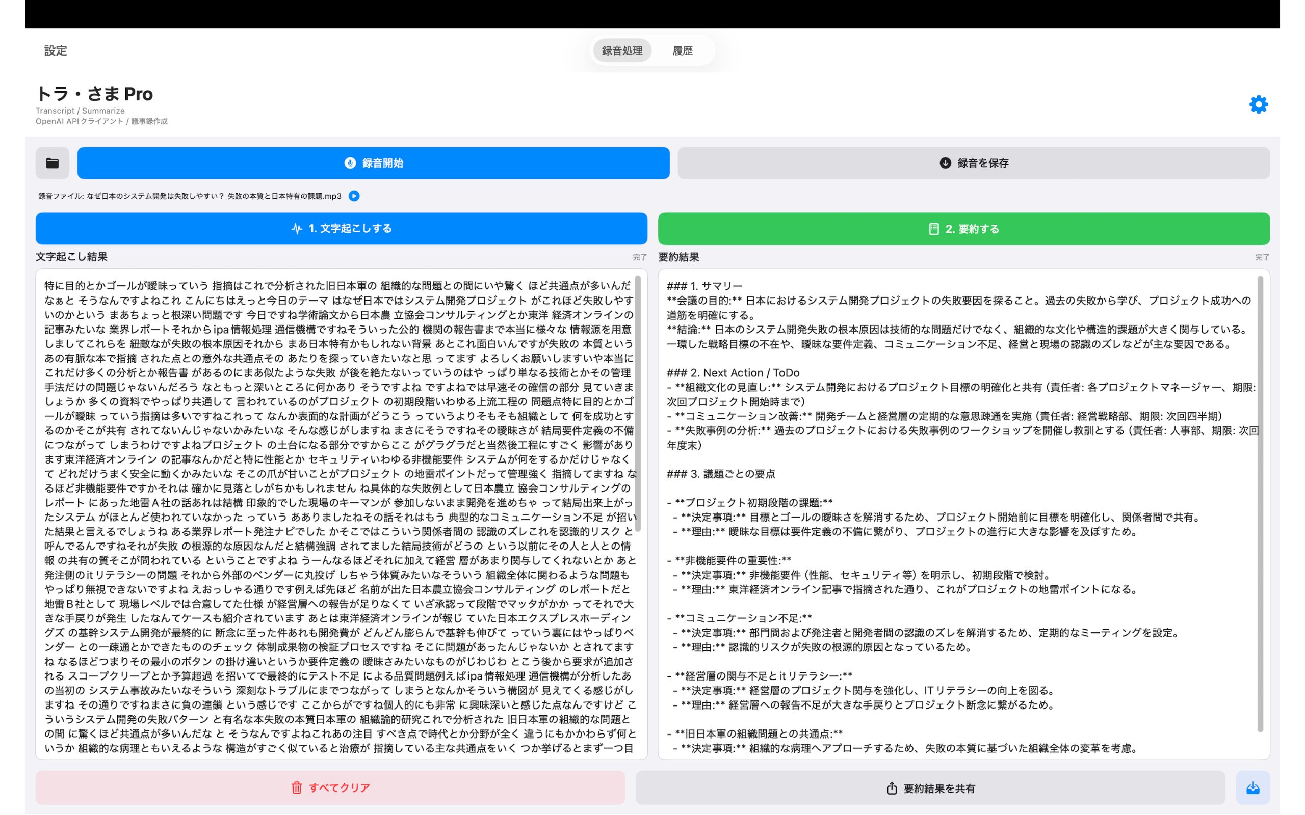Click the summary results scrollbar

pos(1260,504)
